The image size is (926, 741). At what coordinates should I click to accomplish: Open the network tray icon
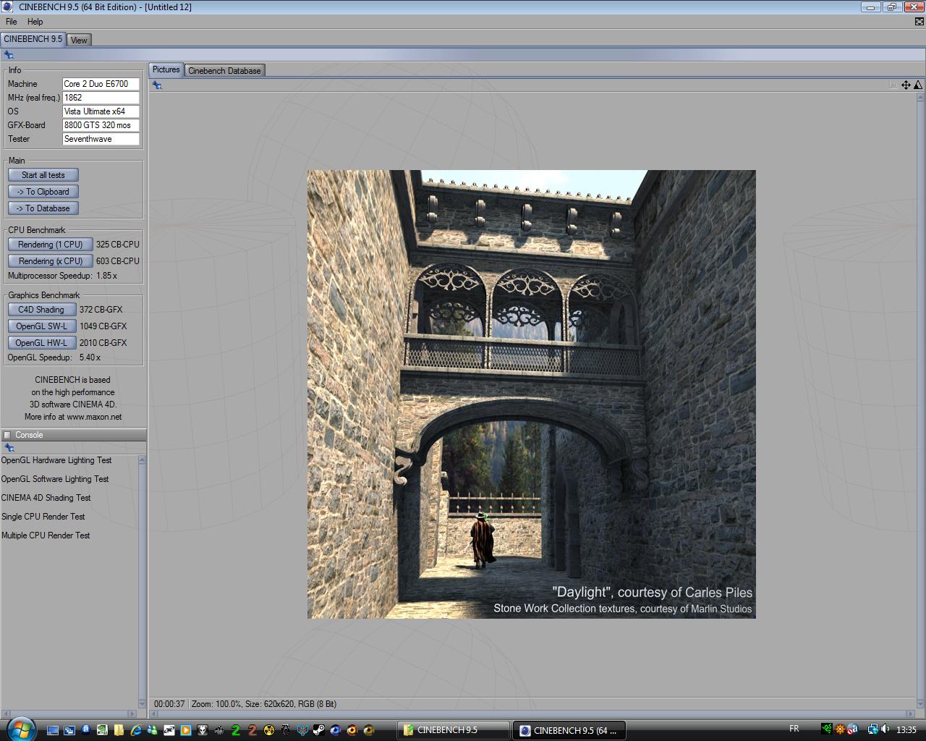pos(873,729)
